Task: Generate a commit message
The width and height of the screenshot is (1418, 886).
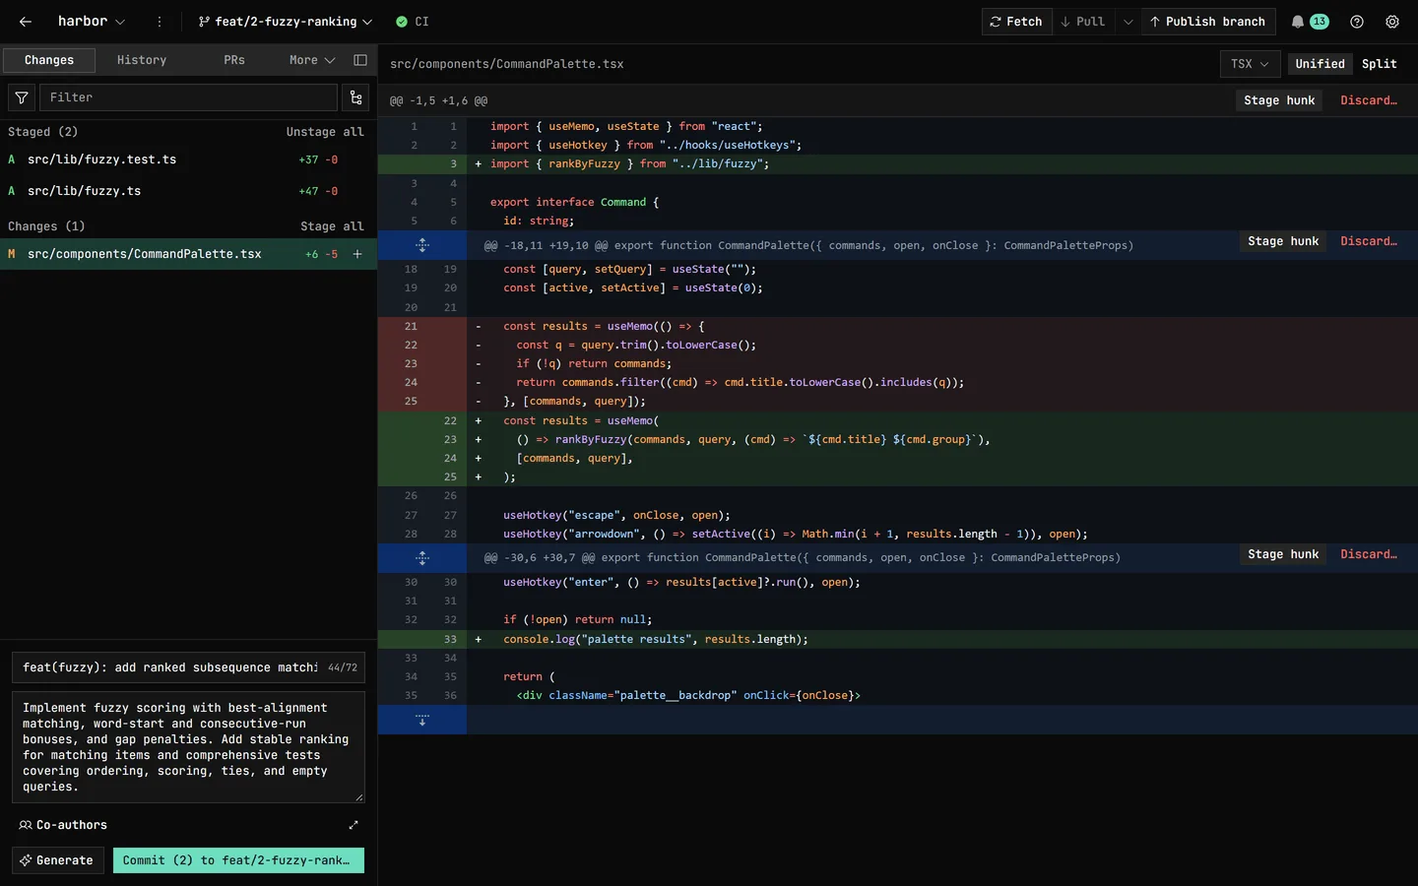Action: [x=57, y=860]
